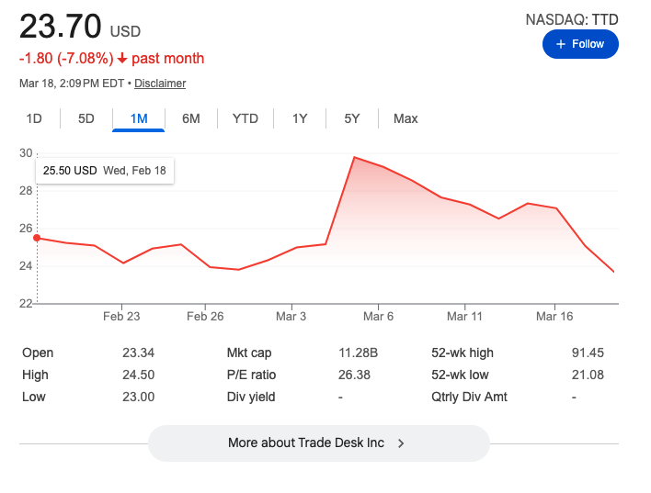
Task: Click the 22 value on the price axis
Action: (26, 304)
